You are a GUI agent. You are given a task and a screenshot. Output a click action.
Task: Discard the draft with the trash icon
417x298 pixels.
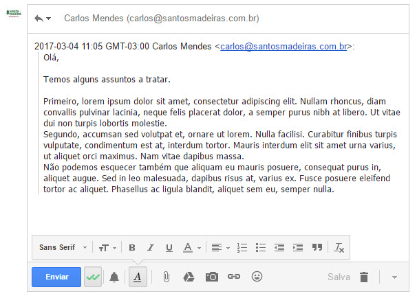(x=364, y=277)
